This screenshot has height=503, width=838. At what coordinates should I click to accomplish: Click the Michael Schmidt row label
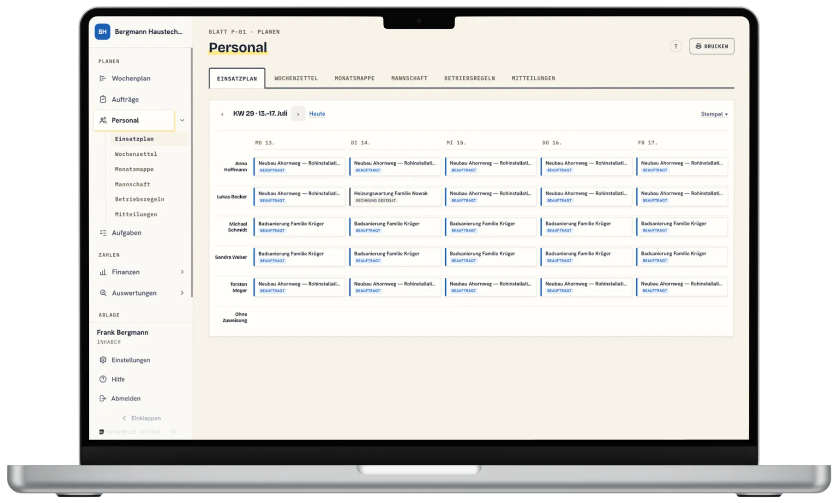point(237,227)
